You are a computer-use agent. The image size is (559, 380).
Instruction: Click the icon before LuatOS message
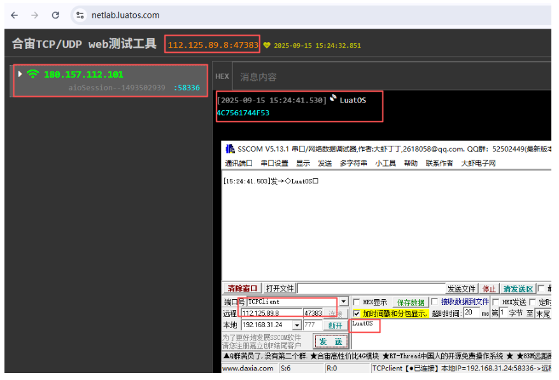tap(333, 98)
